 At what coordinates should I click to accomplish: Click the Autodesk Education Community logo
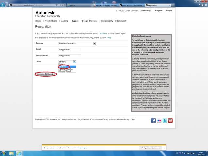47,14
